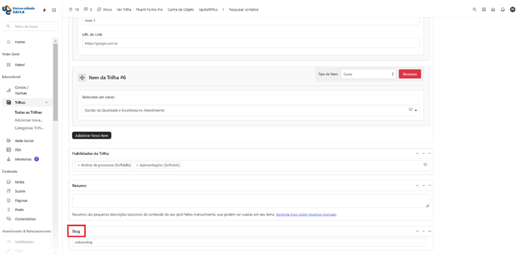Image resolution: width=520 pixels, height=255 pixels.
Task: Open Fluent Forms Pro in the admin bar
Action: [x=149, y=9]
